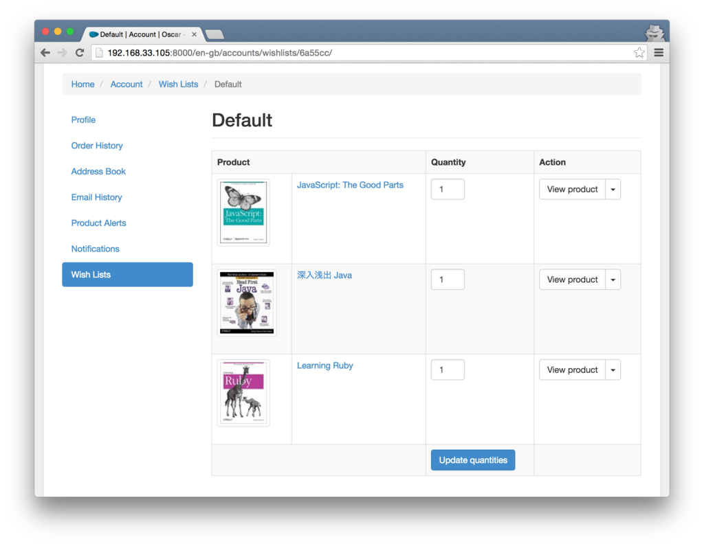Open the 深入浅出 Java product link
704x546 pixels.
coord(324,275)
